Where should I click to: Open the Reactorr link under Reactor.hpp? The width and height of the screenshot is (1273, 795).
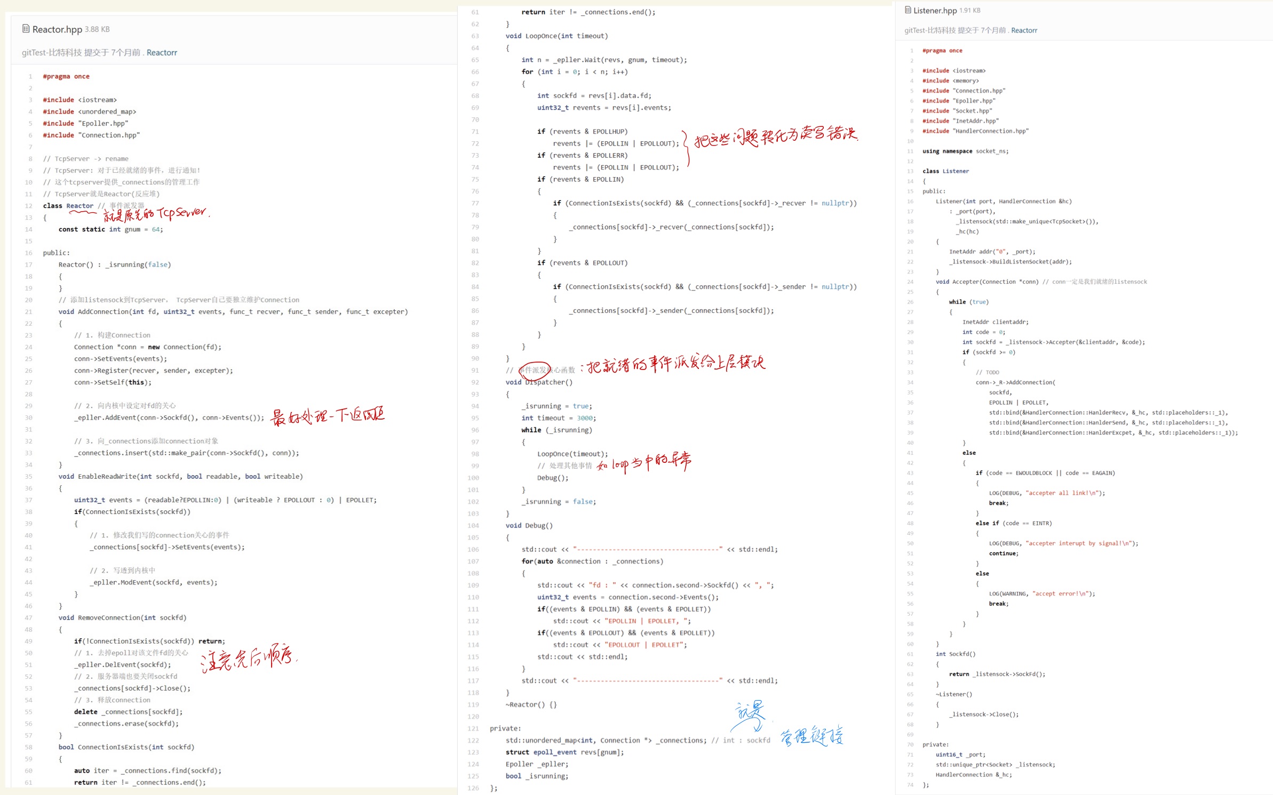(x=162, y=52)
